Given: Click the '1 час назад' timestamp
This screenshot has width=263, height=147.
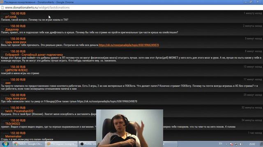Looking at the screenshot, I should pyautogui.click(x=255, y=133).
